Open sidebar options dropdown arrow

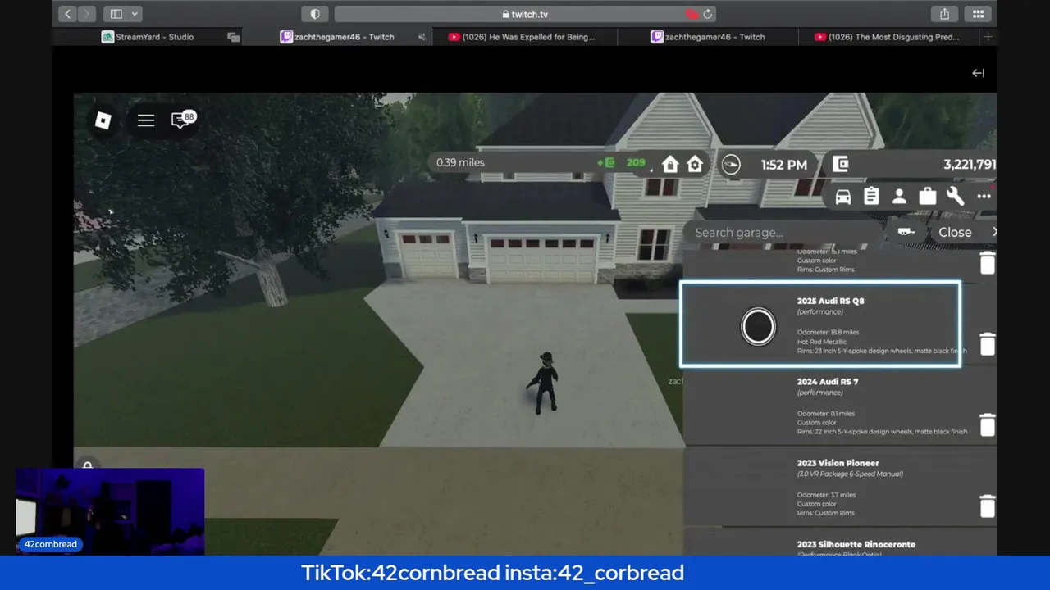[x=135, y=14]
